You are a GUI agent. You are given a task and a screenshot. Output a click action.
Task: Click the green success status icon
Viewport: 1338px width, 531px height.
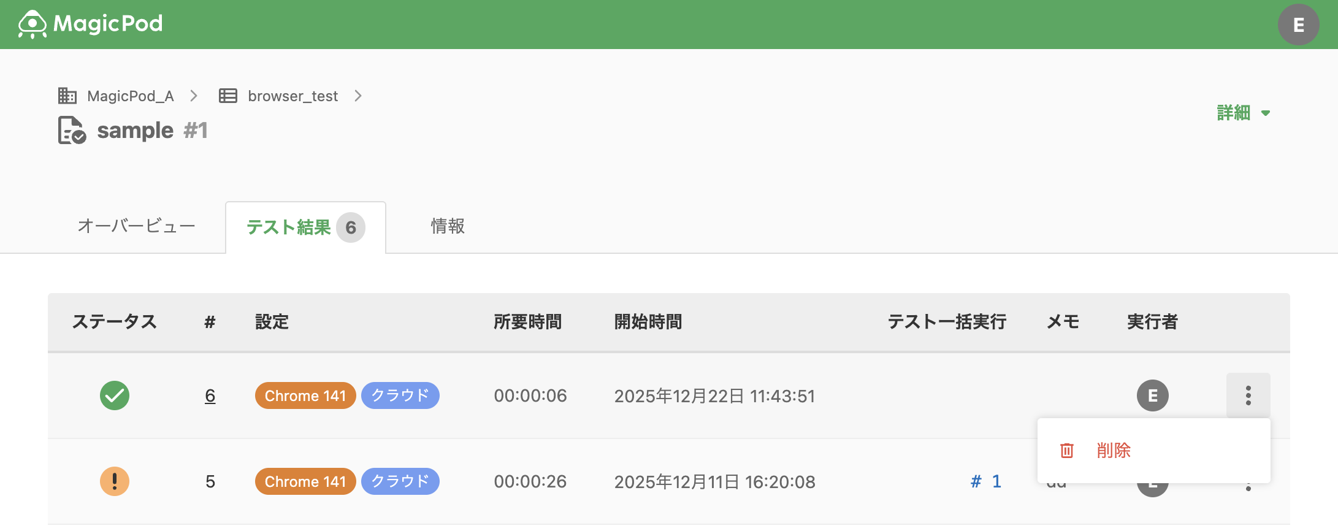click(115, 395)
